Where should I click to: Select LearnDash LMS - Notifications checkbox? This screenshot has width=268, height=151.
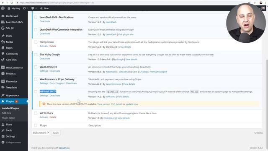[36, 17]
